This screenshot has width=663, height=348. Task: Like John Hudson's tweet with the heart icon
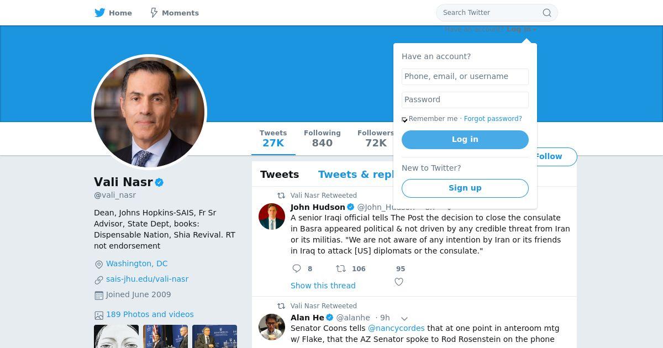pyautogui.click(x=399, y=282)
